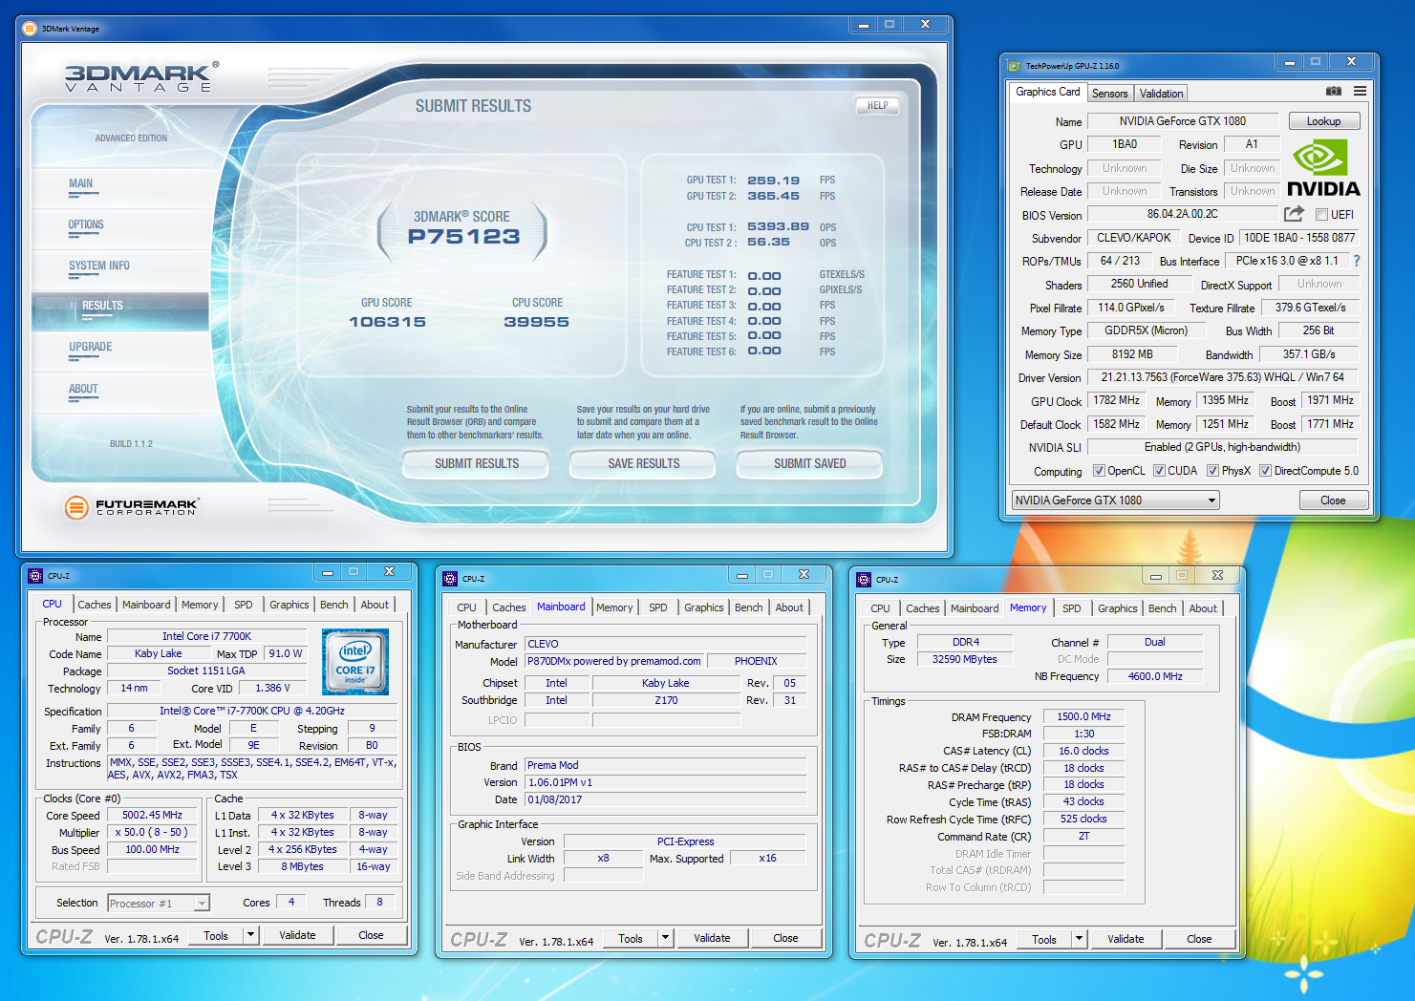Viewport: 1415px width, 1001px height.
Task: Open the Caches tab in the CPU-Z CPU window
Action: tap(95, 605)
